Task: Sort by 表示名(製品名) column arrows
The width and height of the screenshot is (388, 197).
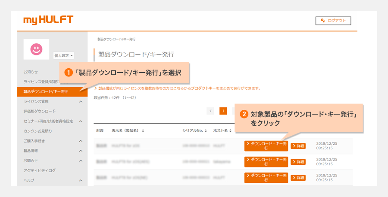Action: (x=143, y=130)
